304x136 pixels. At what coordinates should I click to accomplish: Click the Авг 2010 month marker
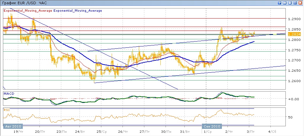click(x=13, y=126)
